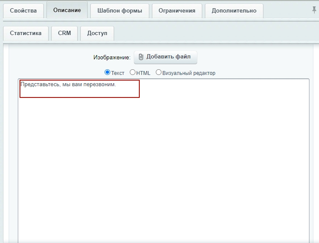Select the HTML radio button
Viewport: 319px width, 243px height.
(132, 72)
